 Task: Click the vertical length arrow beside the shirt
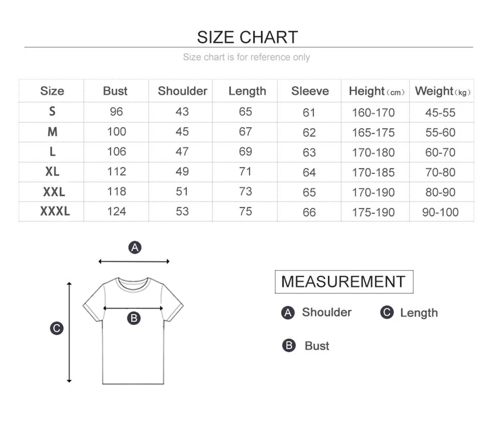pyautogui.click(x=69, y=332)
